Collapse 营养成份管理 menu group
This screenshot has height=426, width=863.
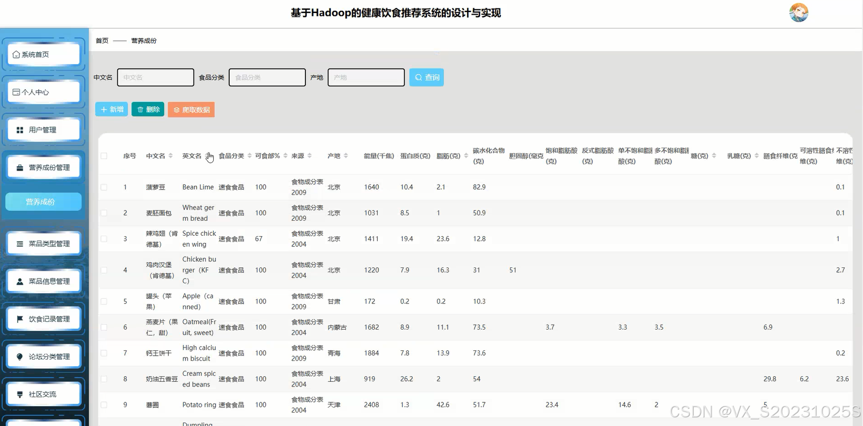43,167
